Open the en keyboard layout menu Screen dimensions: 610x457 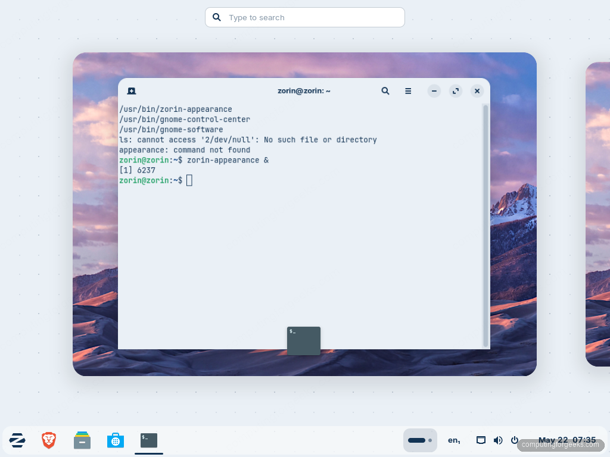tap(454, 440)
